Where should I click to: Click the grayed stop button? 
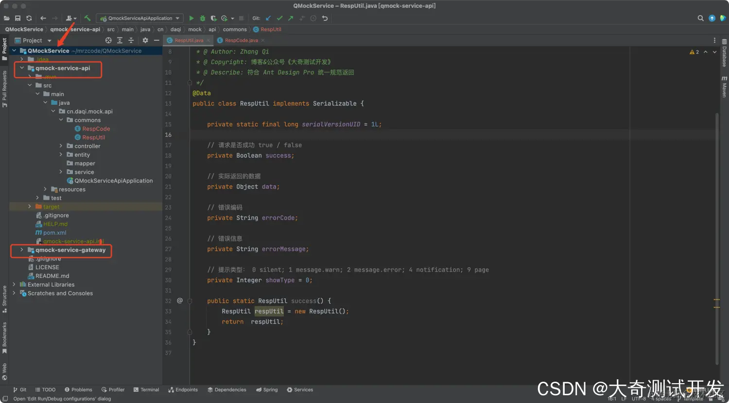coord(242,18)
